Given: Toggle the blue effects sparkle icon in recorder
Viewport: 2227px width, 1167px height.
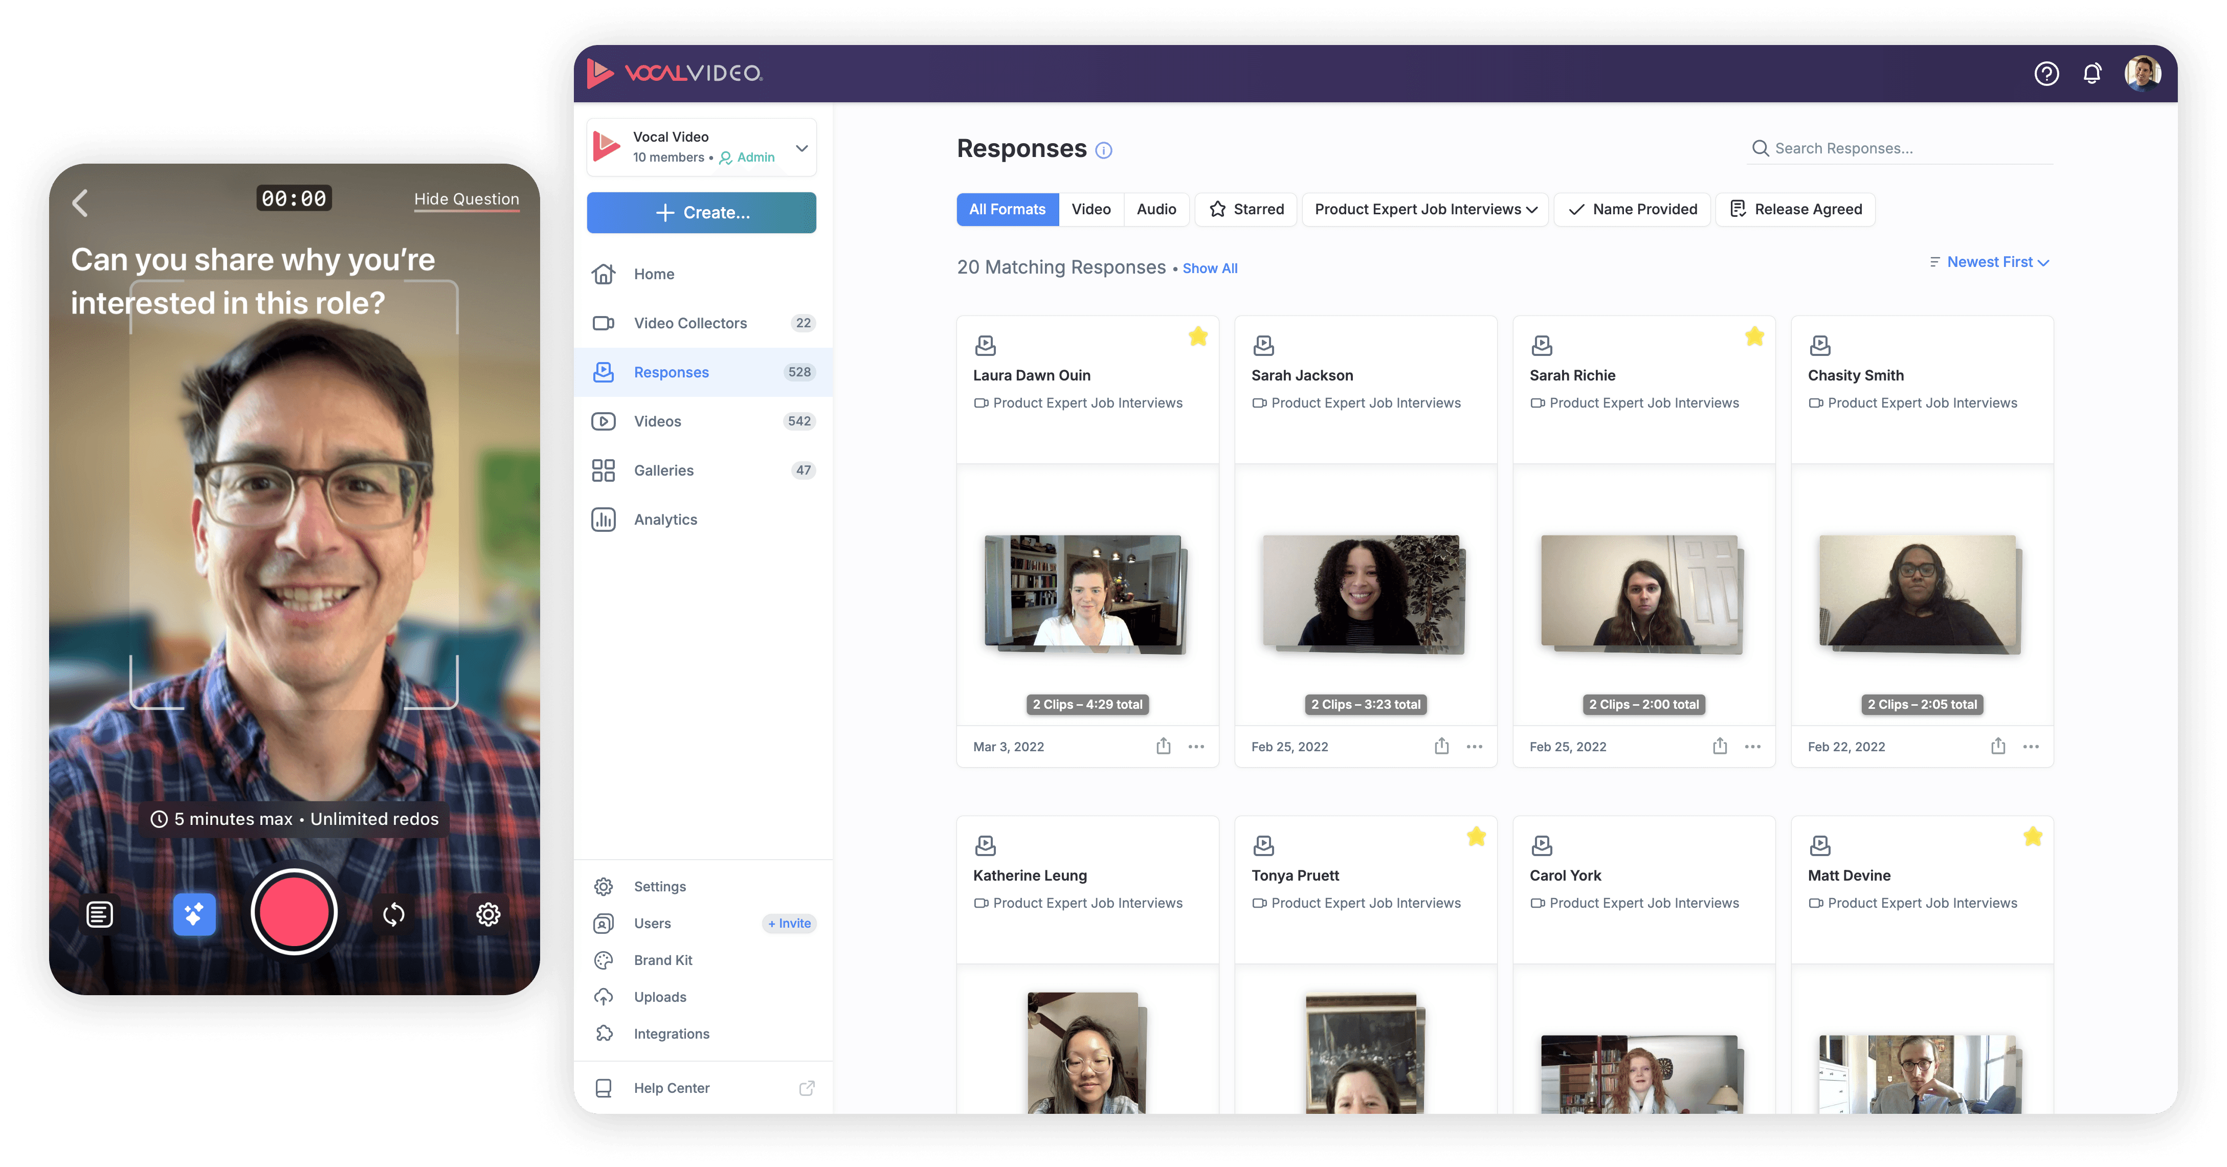Looking at the screenshot, I should click(x=194, y=914).
